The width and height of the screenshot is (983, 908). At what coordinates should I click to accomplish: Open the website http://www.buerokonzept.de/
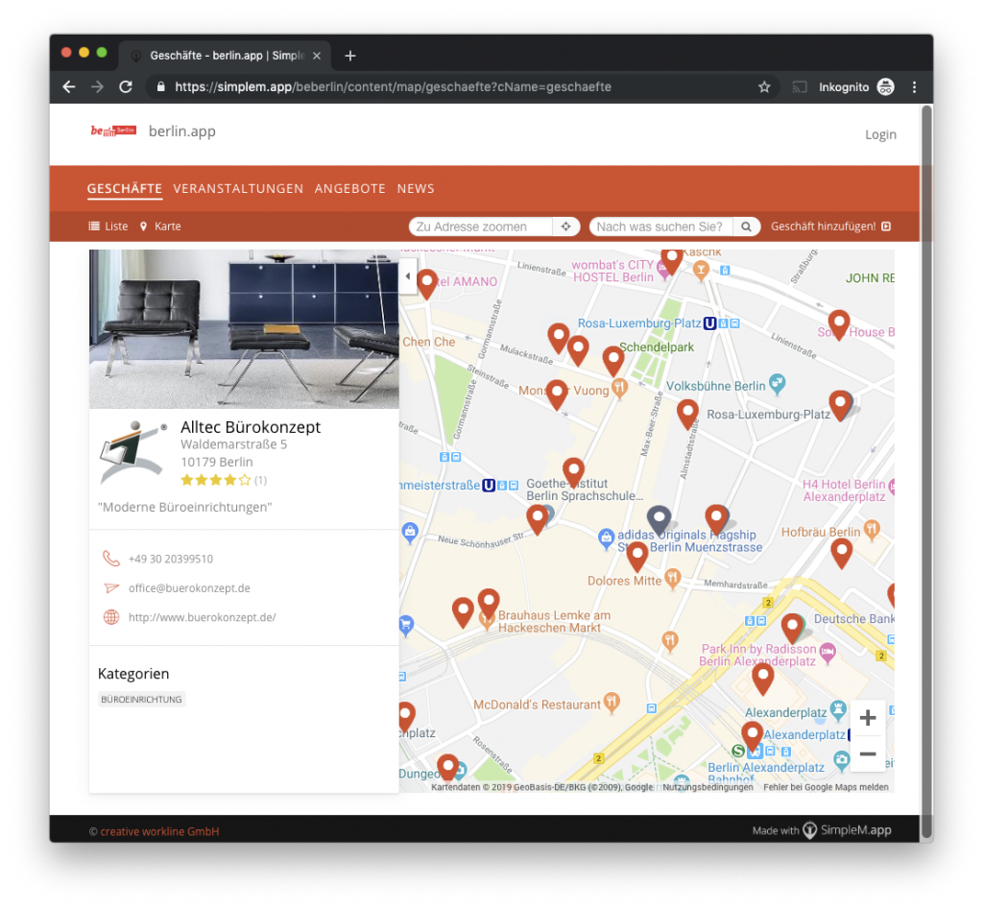point(202,617)
